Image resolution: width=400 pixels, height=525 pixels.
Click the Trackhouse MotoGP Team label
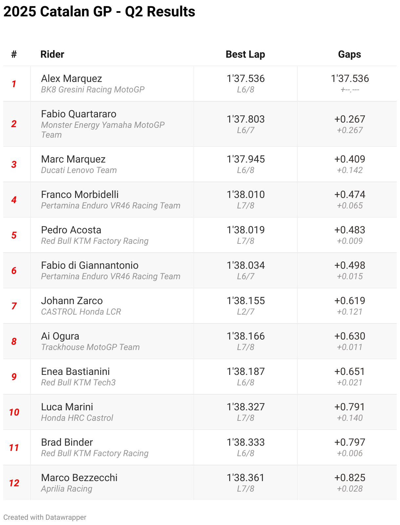90,347
